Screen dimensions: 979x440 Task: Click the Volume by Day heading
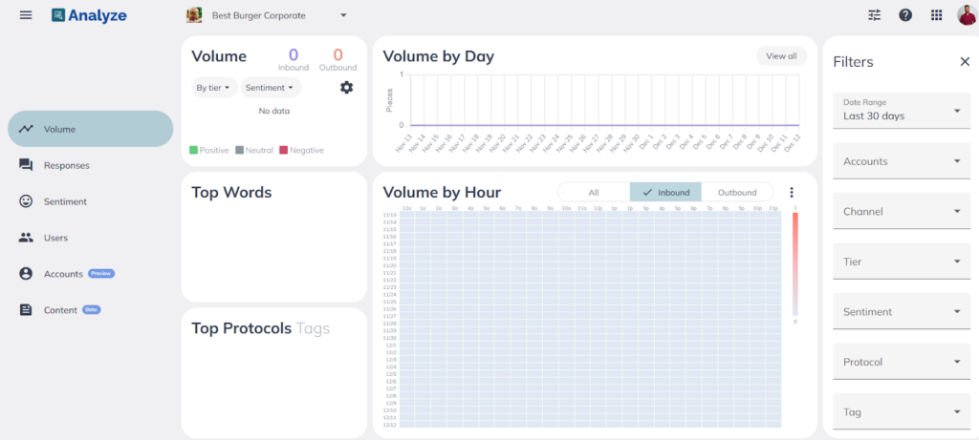[438, 56]
